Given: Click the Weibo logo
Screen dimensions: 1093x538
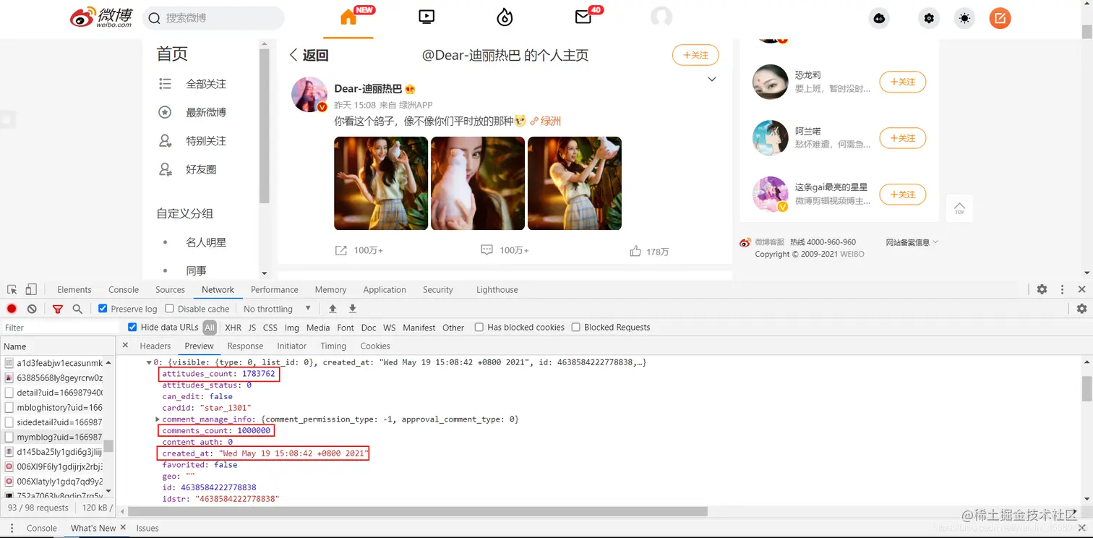Looking at the screenshot, I should point(101,18).
